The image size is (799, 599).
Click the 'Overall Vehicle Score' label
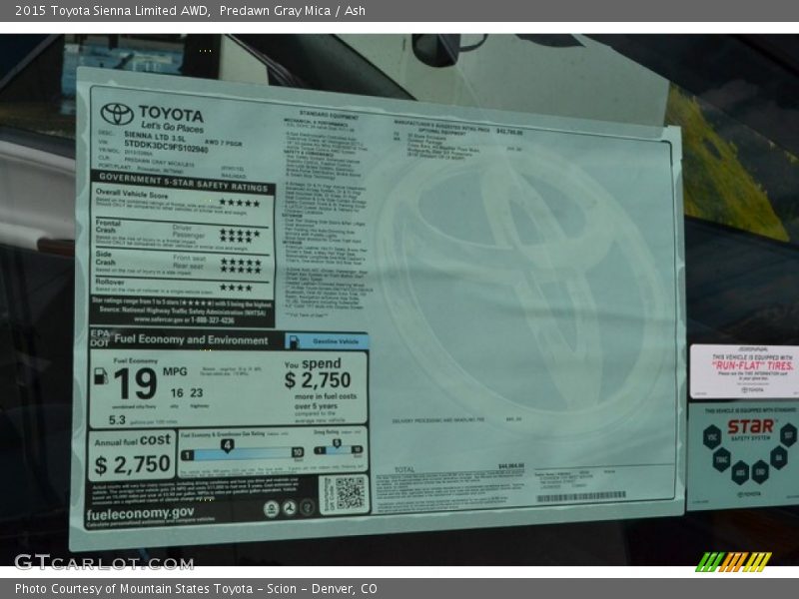click(132, 193)
